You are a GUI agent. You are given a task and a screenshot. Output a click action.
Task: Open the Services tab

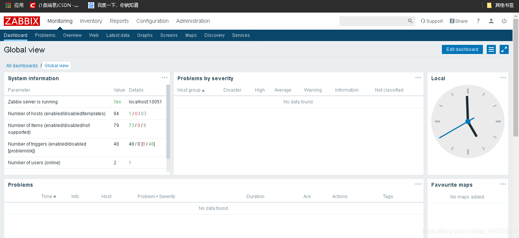click(x=241, y=35)
